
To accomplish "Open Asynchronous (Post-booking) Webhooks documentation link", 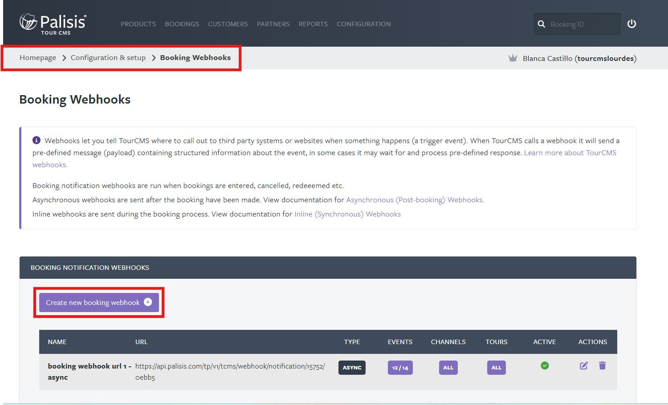I will click(x=414, y=200).
